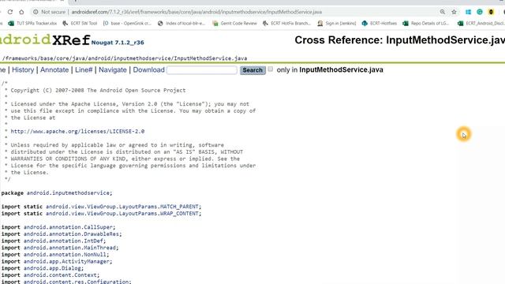Open Sign in [Jenkins] bookmark
Viewport: 505px width, 284px height.
(x=337, y=23)
